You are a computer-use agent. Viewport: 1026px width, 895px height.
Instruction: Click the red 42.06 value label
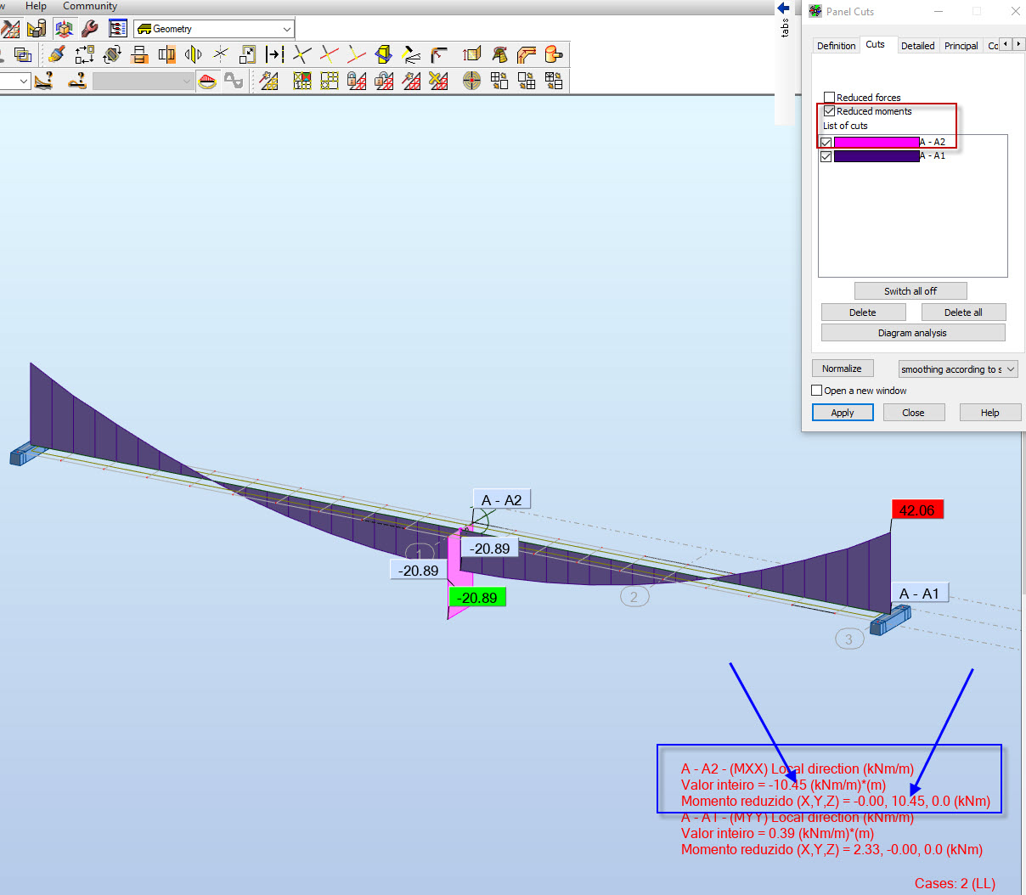(916, 510)
